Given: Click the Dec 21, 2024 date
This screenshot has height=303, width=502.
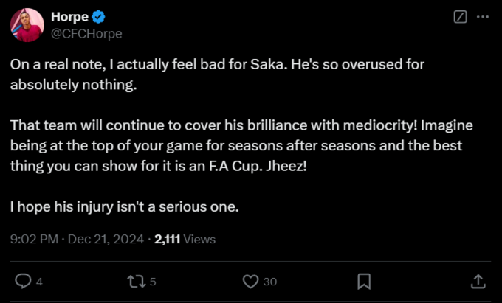Looking at the screenshot, I should coord(107,239).
